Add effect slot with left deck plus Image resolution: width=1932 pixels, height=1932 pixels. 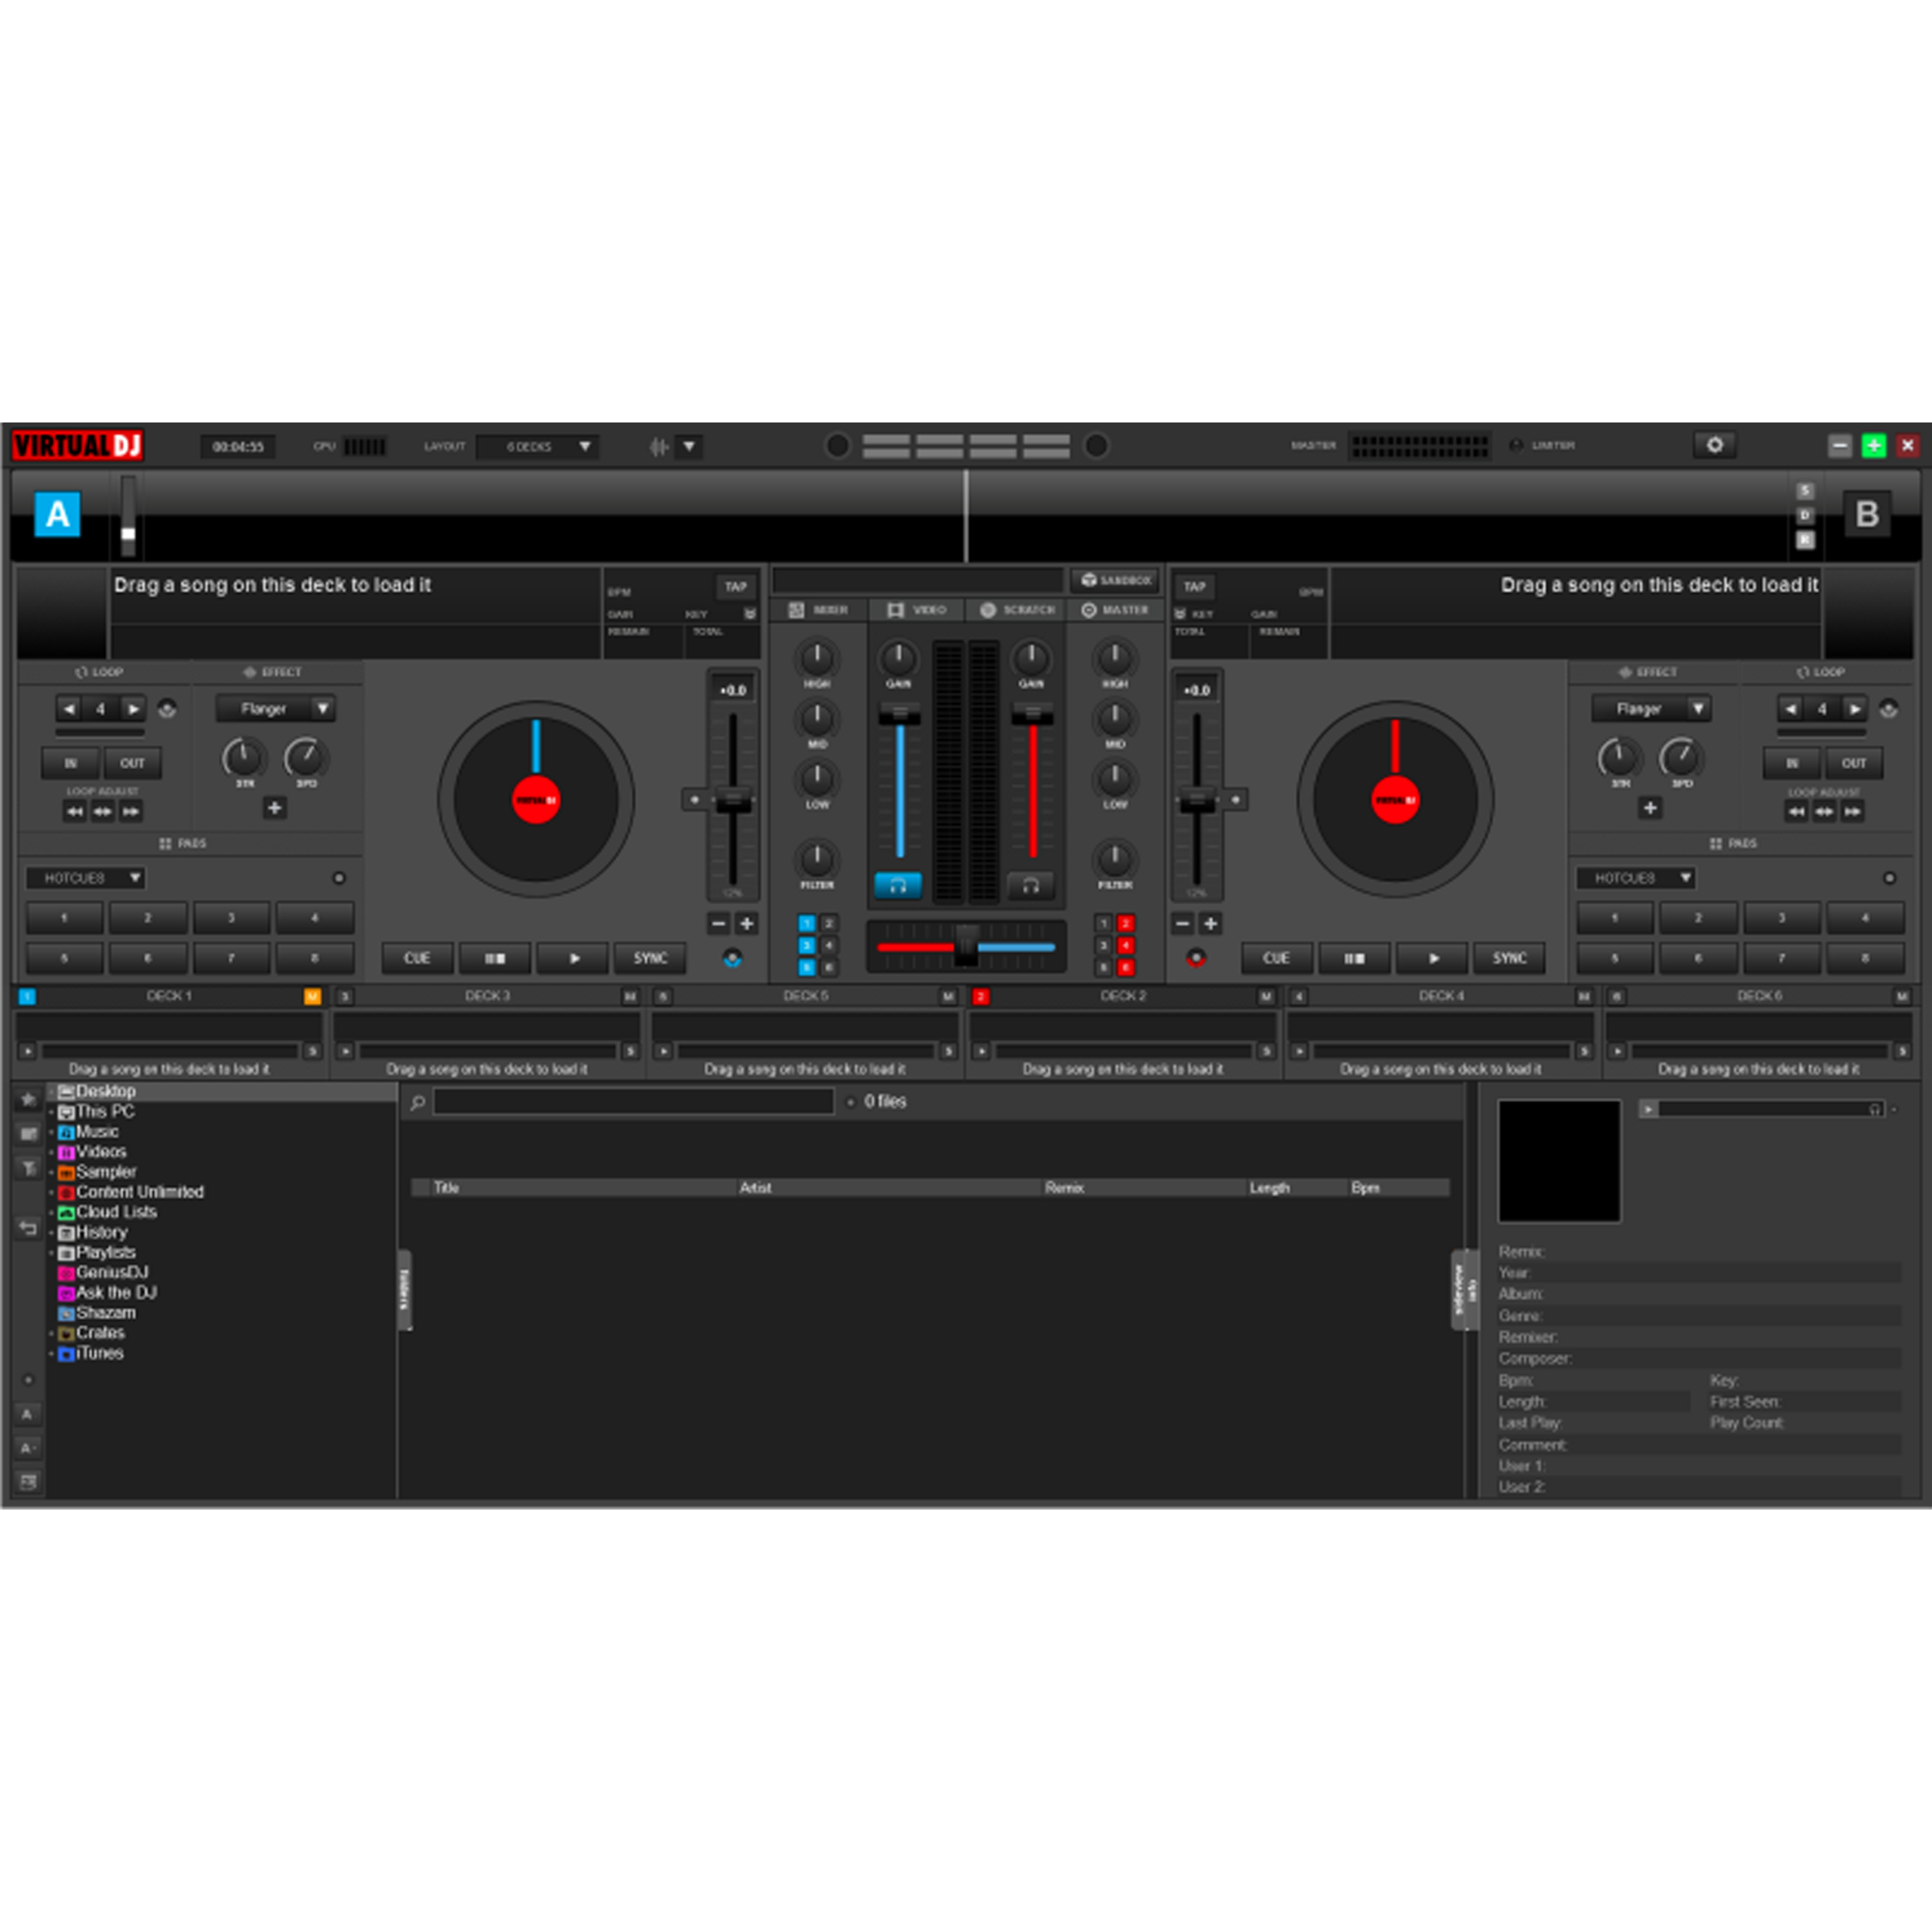(274, 808)
